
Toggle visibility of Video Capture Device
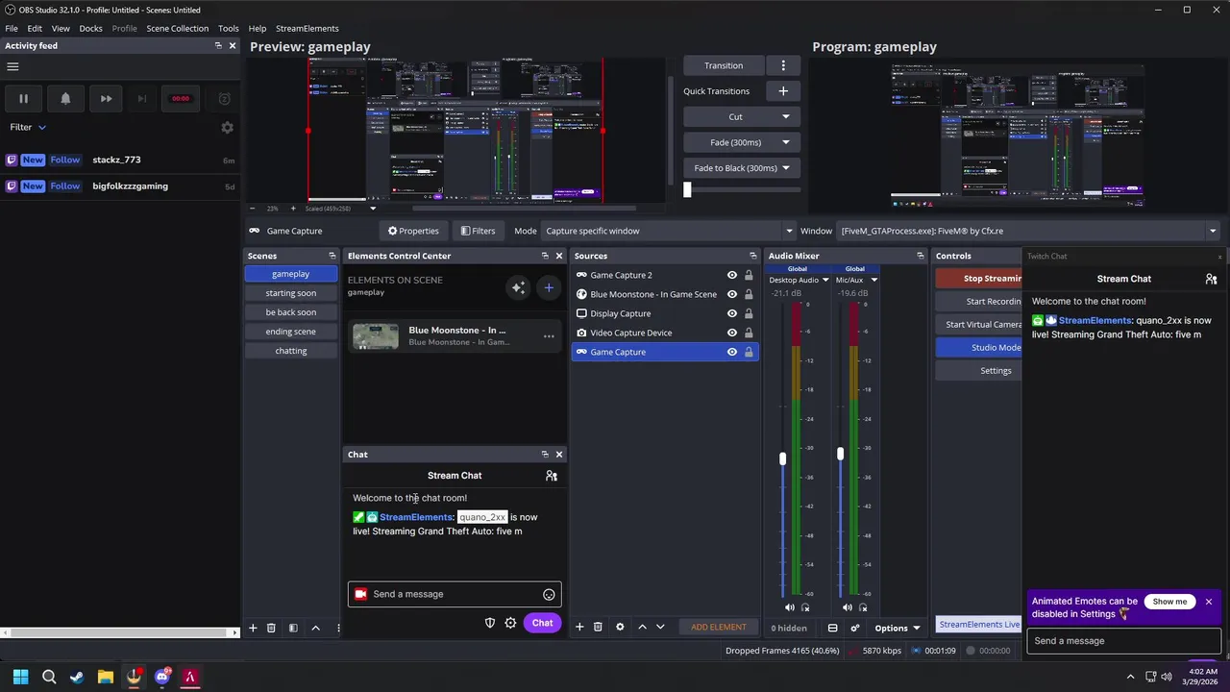[x=731, y=333]
